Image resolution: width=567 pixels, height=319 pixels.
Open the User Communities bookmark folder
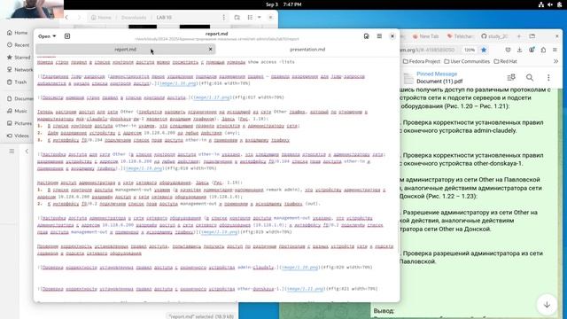tap(467, 61)
